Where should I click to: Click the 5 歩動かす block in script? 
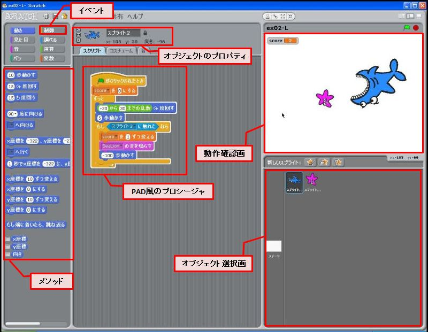[x=111, y=118]
